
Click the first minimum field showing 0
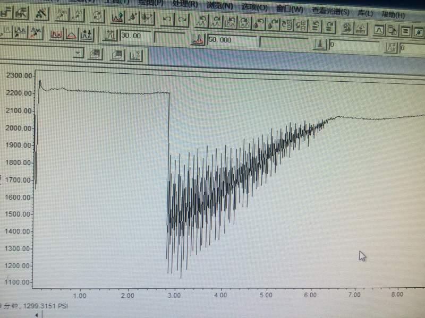point(354,45)
